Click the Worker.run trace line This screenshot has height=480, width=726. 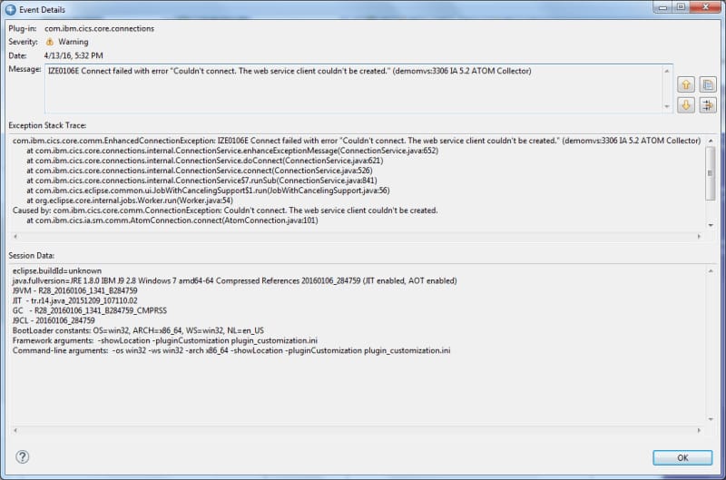130,201
